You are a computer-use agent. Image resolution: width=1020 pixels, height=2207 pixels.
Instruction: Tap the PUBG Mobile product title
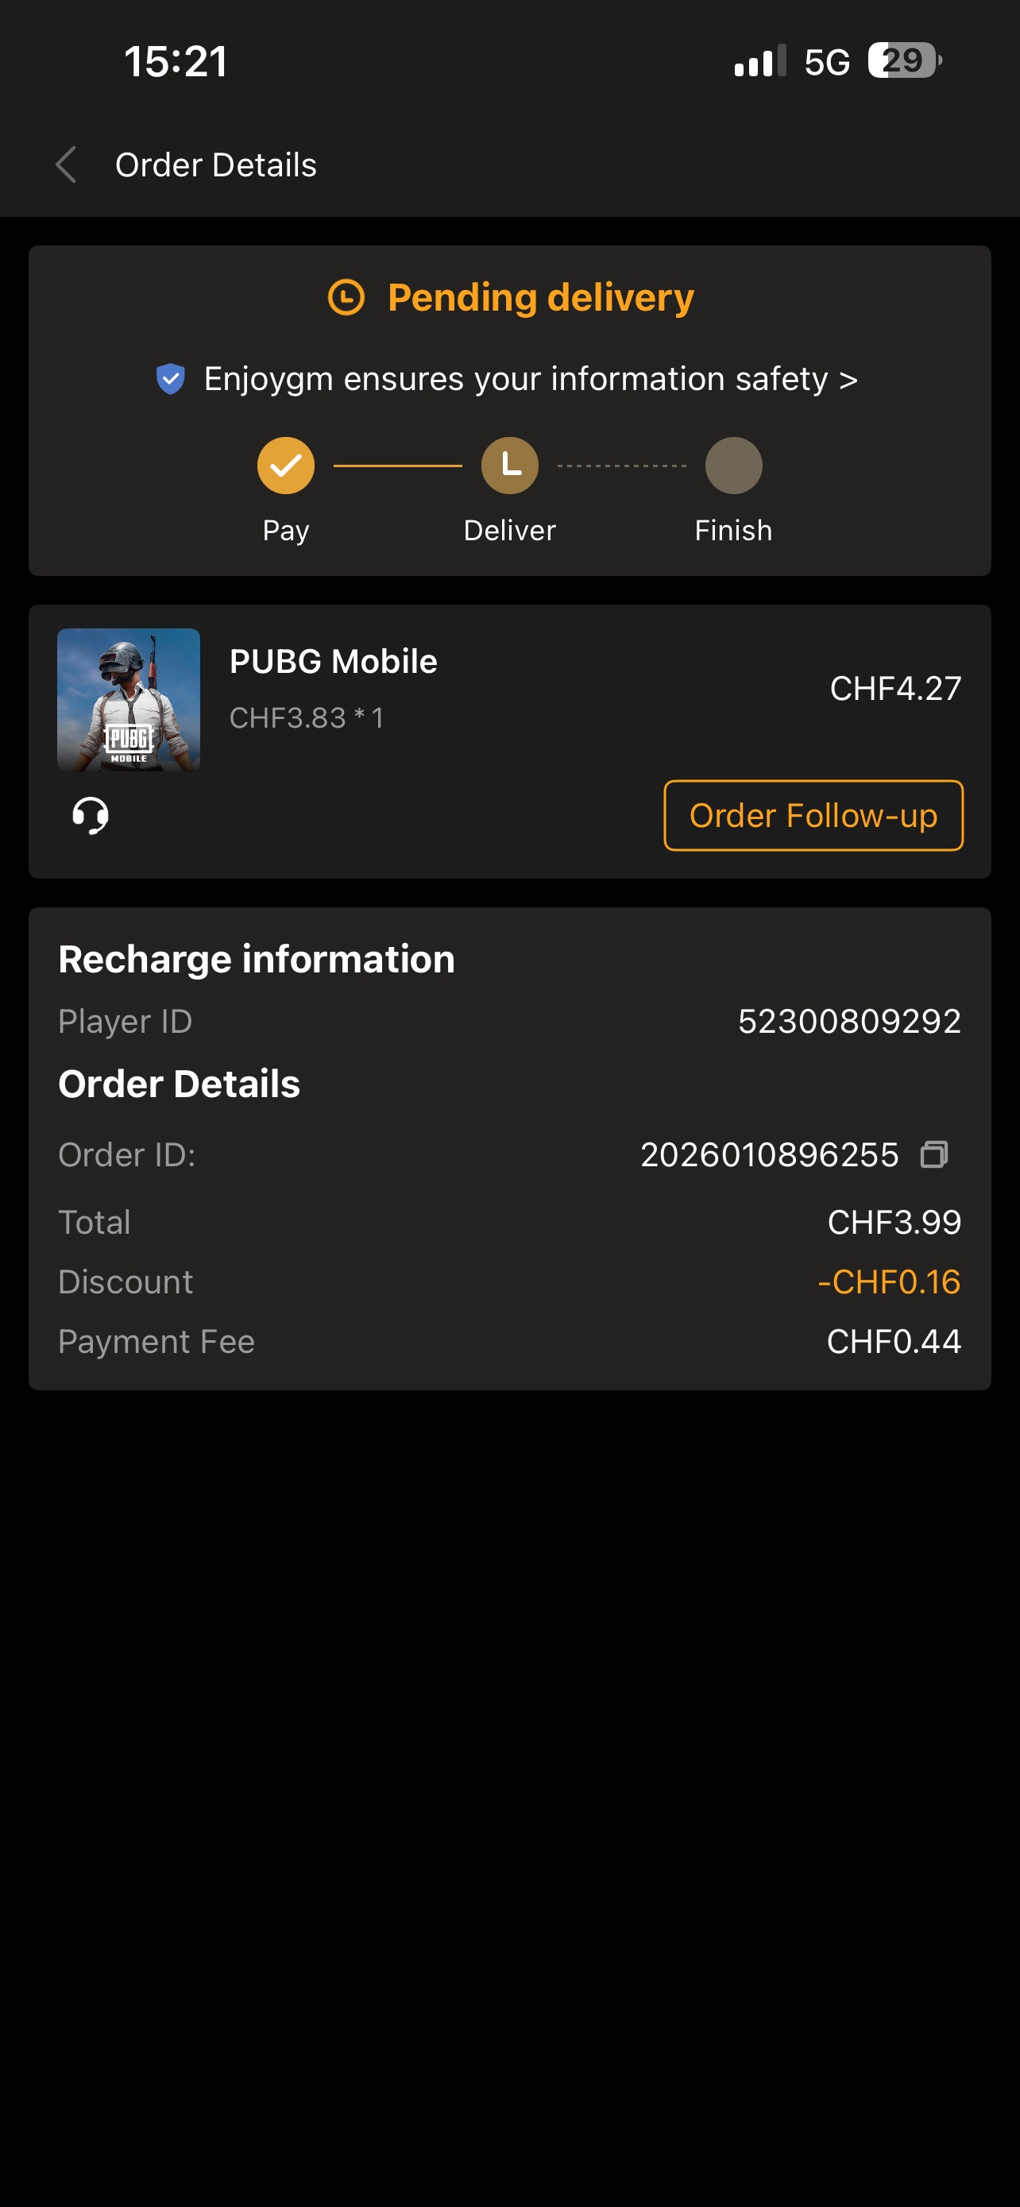333,662
